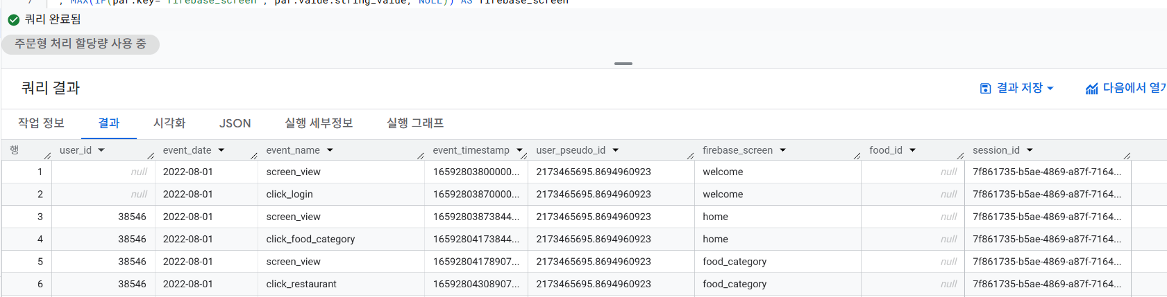Screen dimensions: 1167x297
Task: Click the green query completed check icon
Action: tap(13, 19)
